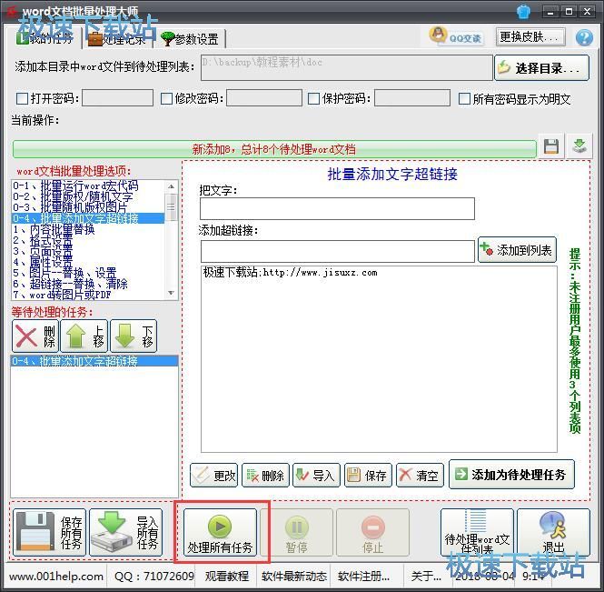This screenshot has height=592, width=604.
Task: Select 0-4、批量添加文字超链接 in options list
Action: click(x=88, y=218)
